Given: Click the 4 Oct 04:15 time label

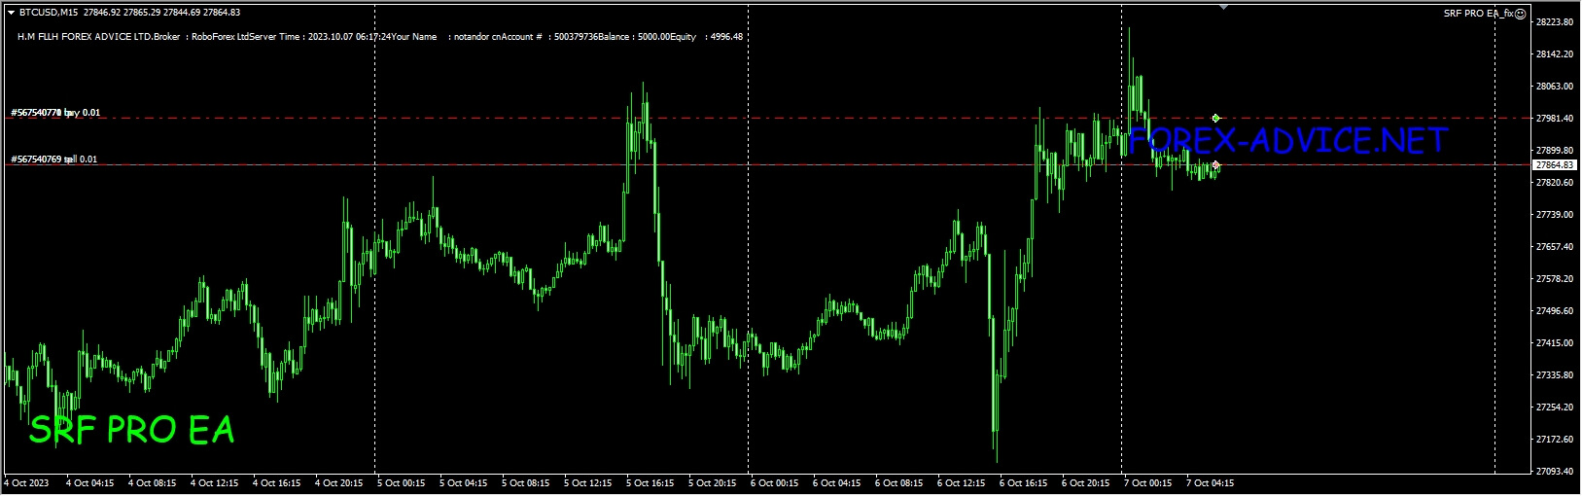Looking at the screenshot, I should 89,482.
